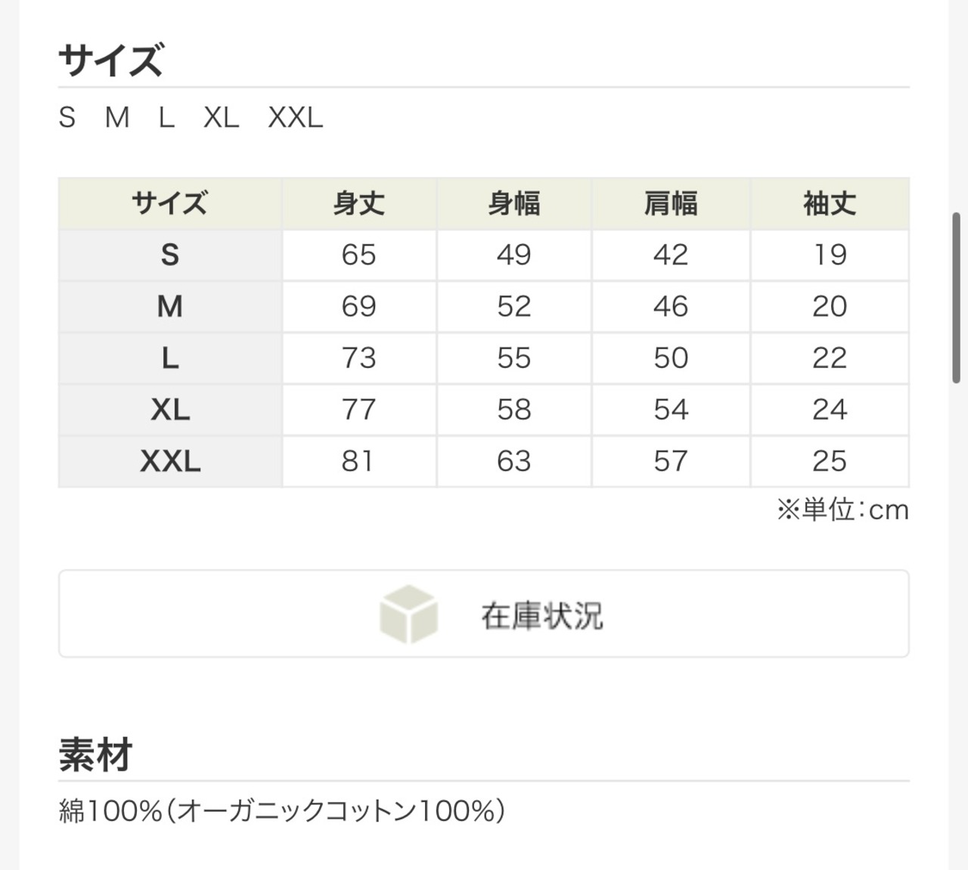
Task: Click the 19 sleeve length cell for S
Action: point(830,255)
